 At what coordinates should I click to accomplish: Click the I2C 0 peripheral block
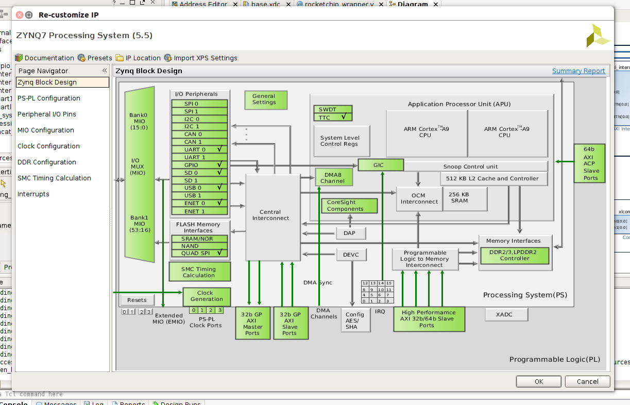(x=199, y=119)
